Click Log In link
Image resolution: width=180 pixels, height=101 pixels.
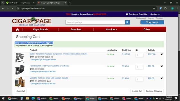(x=151, y=18)
